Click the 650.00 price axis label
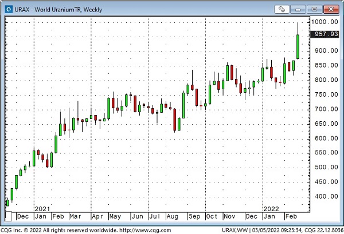 (326, 124)
